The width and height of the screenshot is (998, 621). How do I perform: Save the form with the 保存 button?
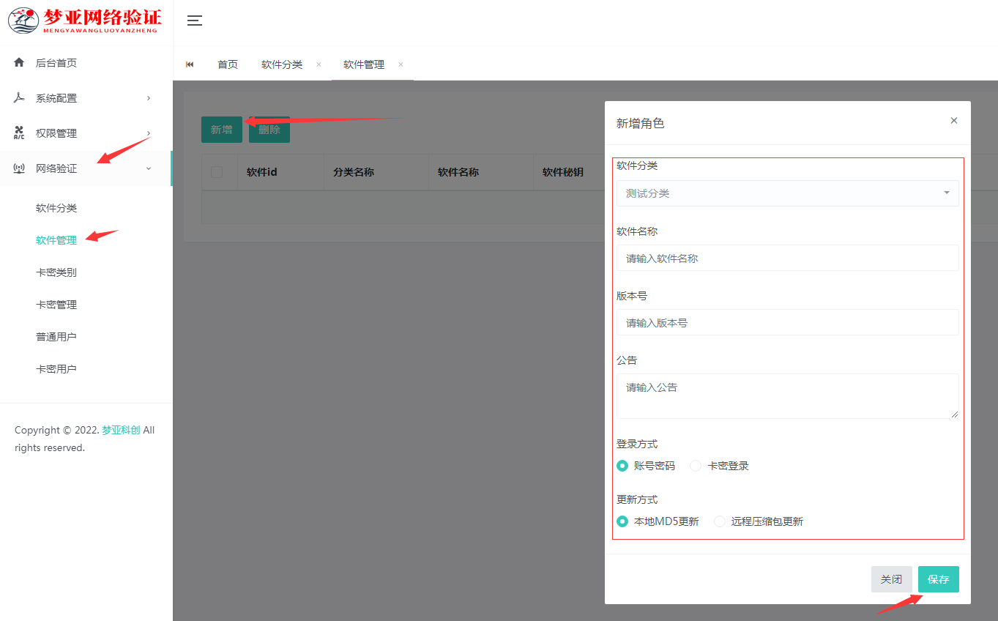pyautogui.click(x=938, y=579)
